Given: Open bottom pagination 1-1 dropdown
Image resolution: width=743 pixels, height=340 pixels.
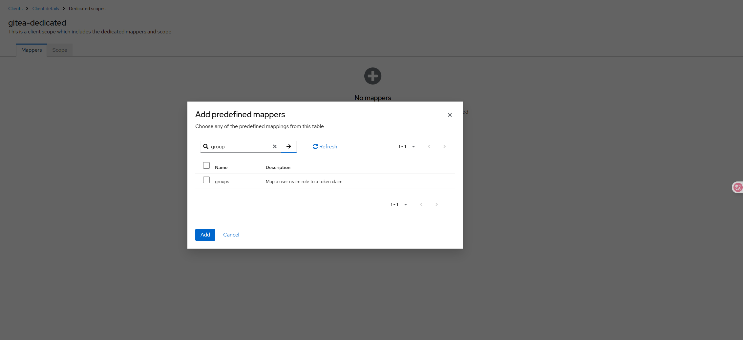Looking at the screenshot, I should [x=399, y=204].
